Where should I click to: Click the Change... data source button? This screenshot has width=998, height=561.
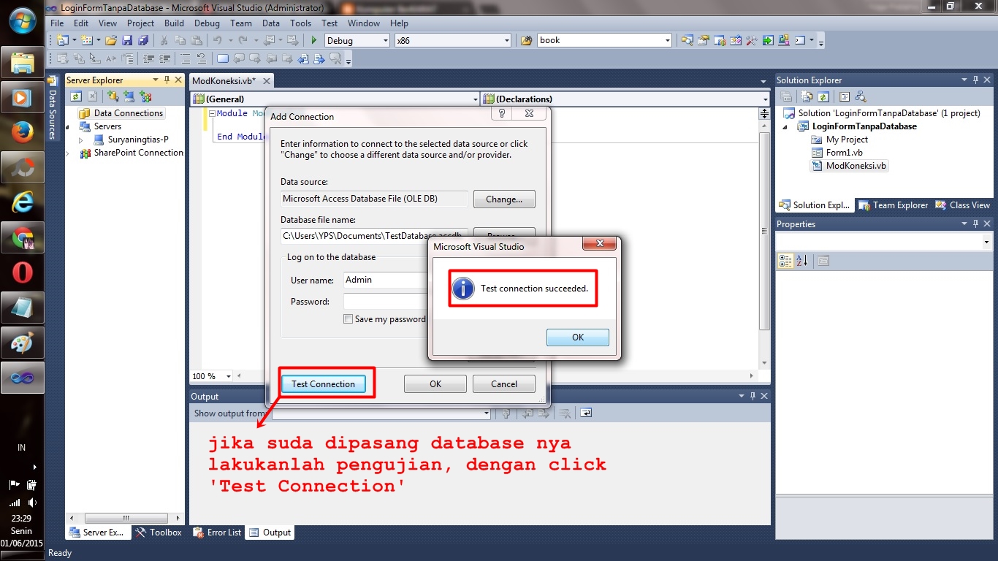pyautogui.click(x=504, y=199)
